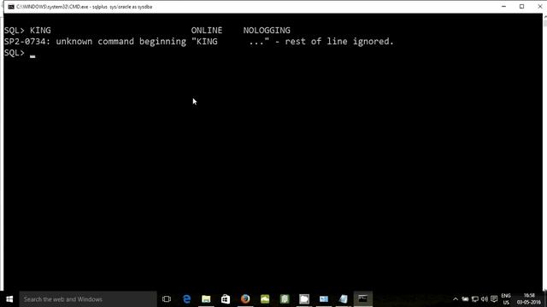Open the Action Center notifications icon

coord(494,299)
